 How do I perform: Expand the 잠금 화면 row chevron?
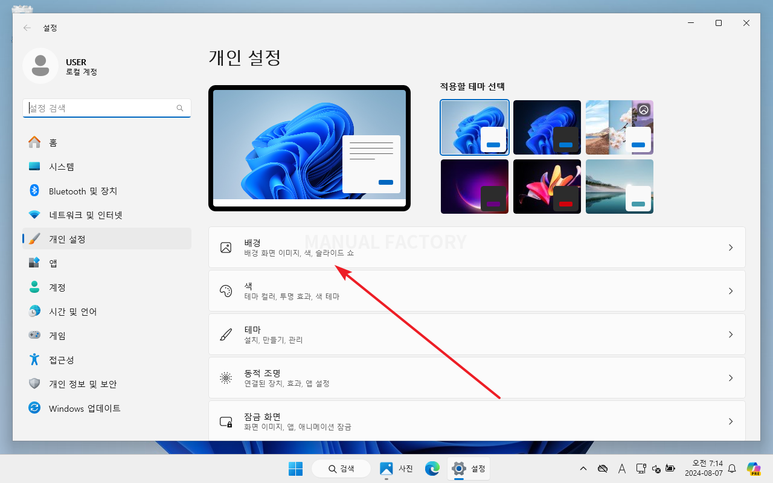pos(731,421)
